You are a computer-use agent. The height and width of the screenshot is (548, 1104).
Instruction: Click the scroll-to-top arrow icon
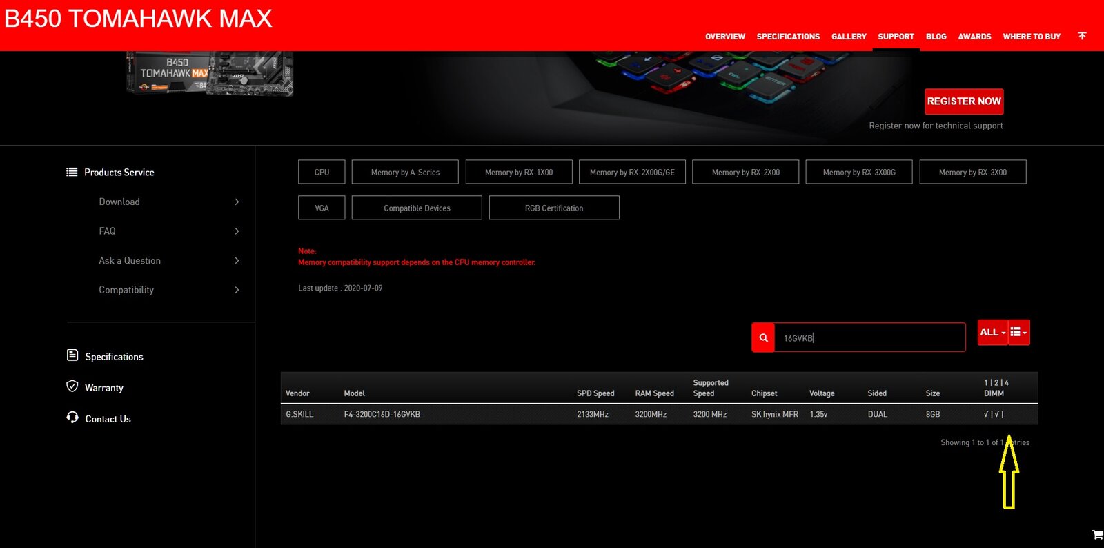1082,36
